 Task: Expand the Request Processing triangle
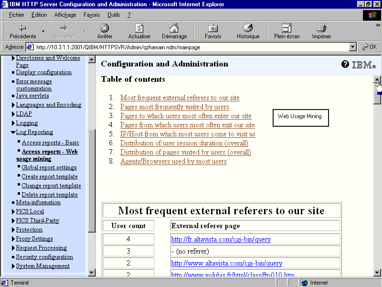[x=13, y=248]
